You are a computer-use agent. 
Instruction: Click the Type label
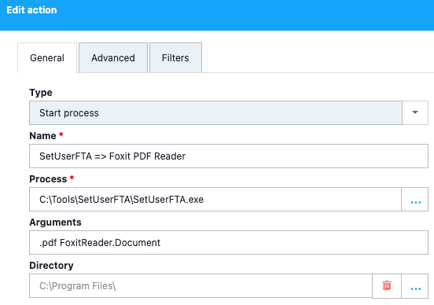(x=41, y=93)
